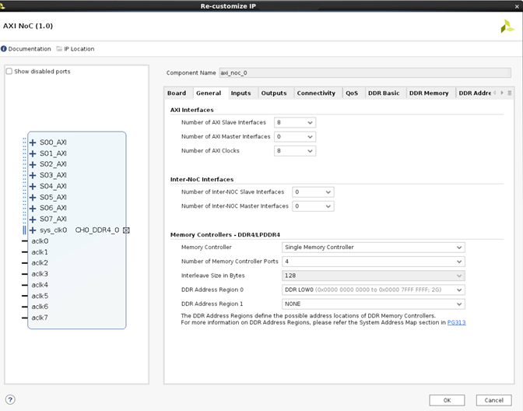The image size is (523, 411).
Task: Expand the S07_AXI port plus icon
Action: click(x=33, y=220)
